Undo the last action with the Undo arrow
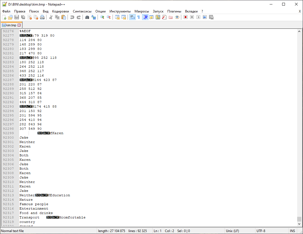The image size is (303, 234). point(72,17)
